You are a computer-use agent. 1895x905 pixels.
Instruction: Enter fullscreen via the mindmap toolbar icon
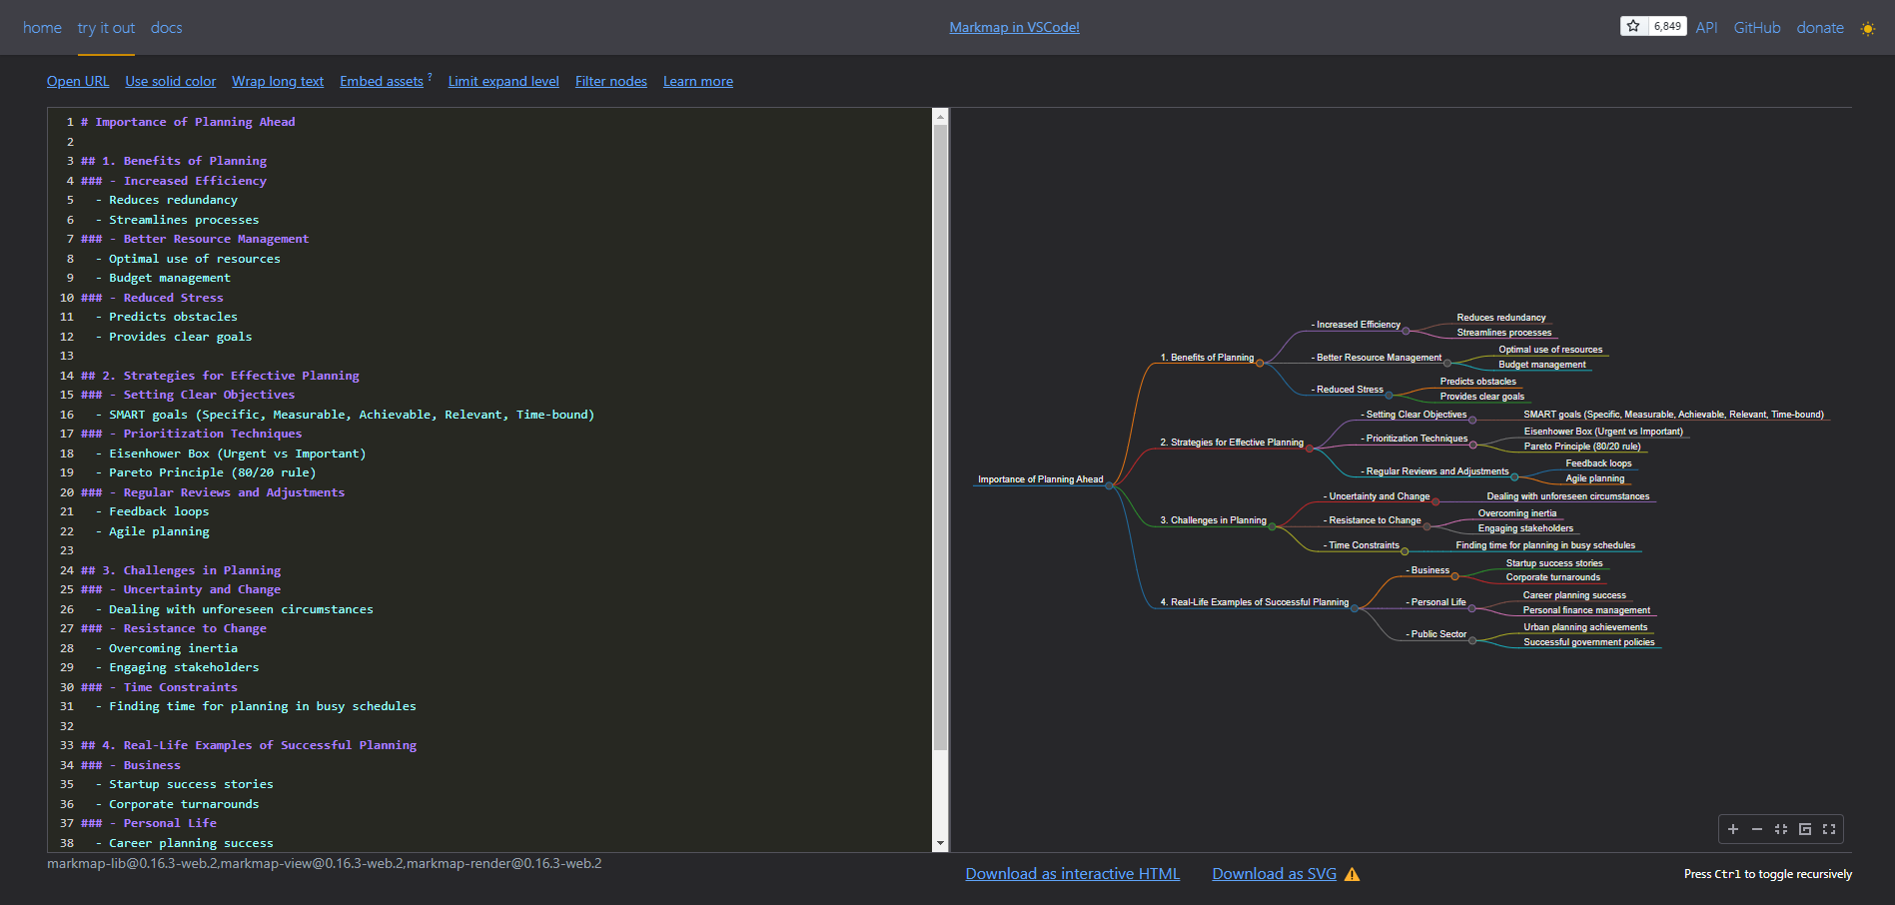[1829, 829]
